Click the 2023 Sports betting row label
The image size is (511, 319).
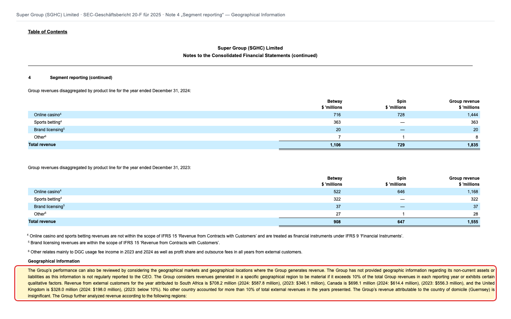(x=48, y=199)
